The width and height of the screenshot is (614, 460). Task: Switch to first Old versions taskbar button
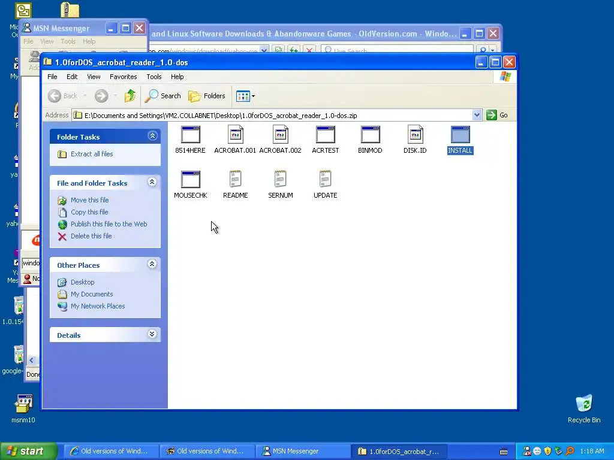(111, 452)
